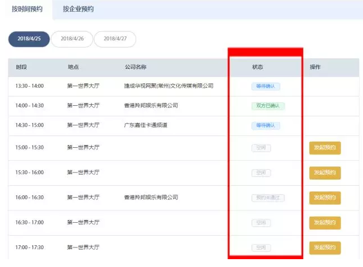
Task: Click the company name 广东嘉佳卡通频道
Action: [x=145, y=125]
